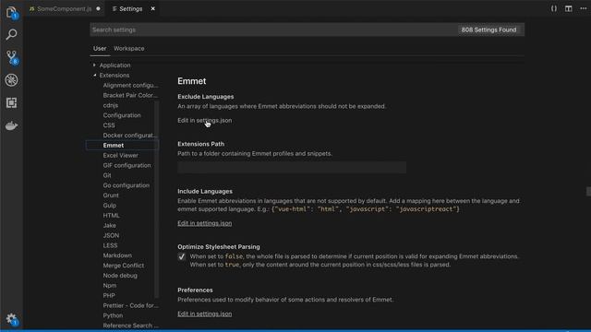This screenshot has width=591, height=332.
Task: Click the Exclude Languages setting title
Action: (x=205, y=97)
